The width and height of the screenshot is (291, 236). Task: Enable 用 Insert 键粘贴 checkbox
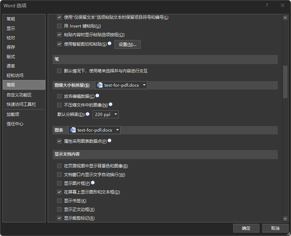tap(59, 26)
